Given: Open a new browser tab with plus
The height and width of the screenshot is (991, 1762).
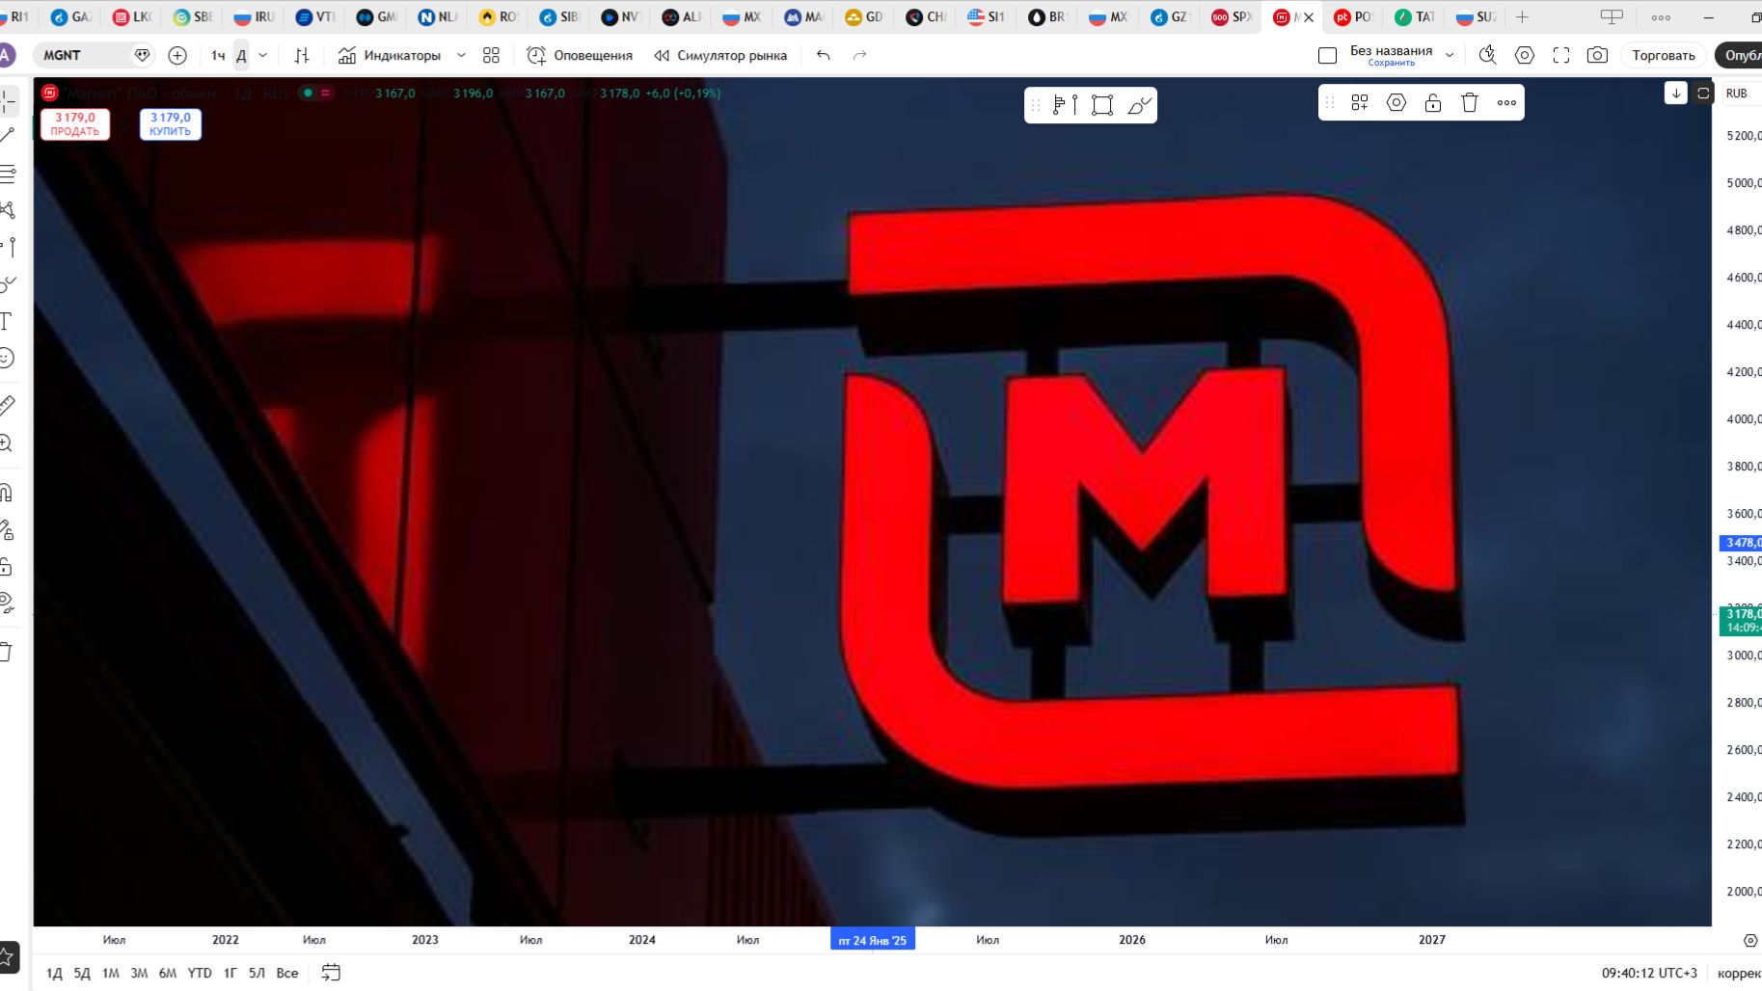Looking at the screenshot, I should tap(1522, 16).
